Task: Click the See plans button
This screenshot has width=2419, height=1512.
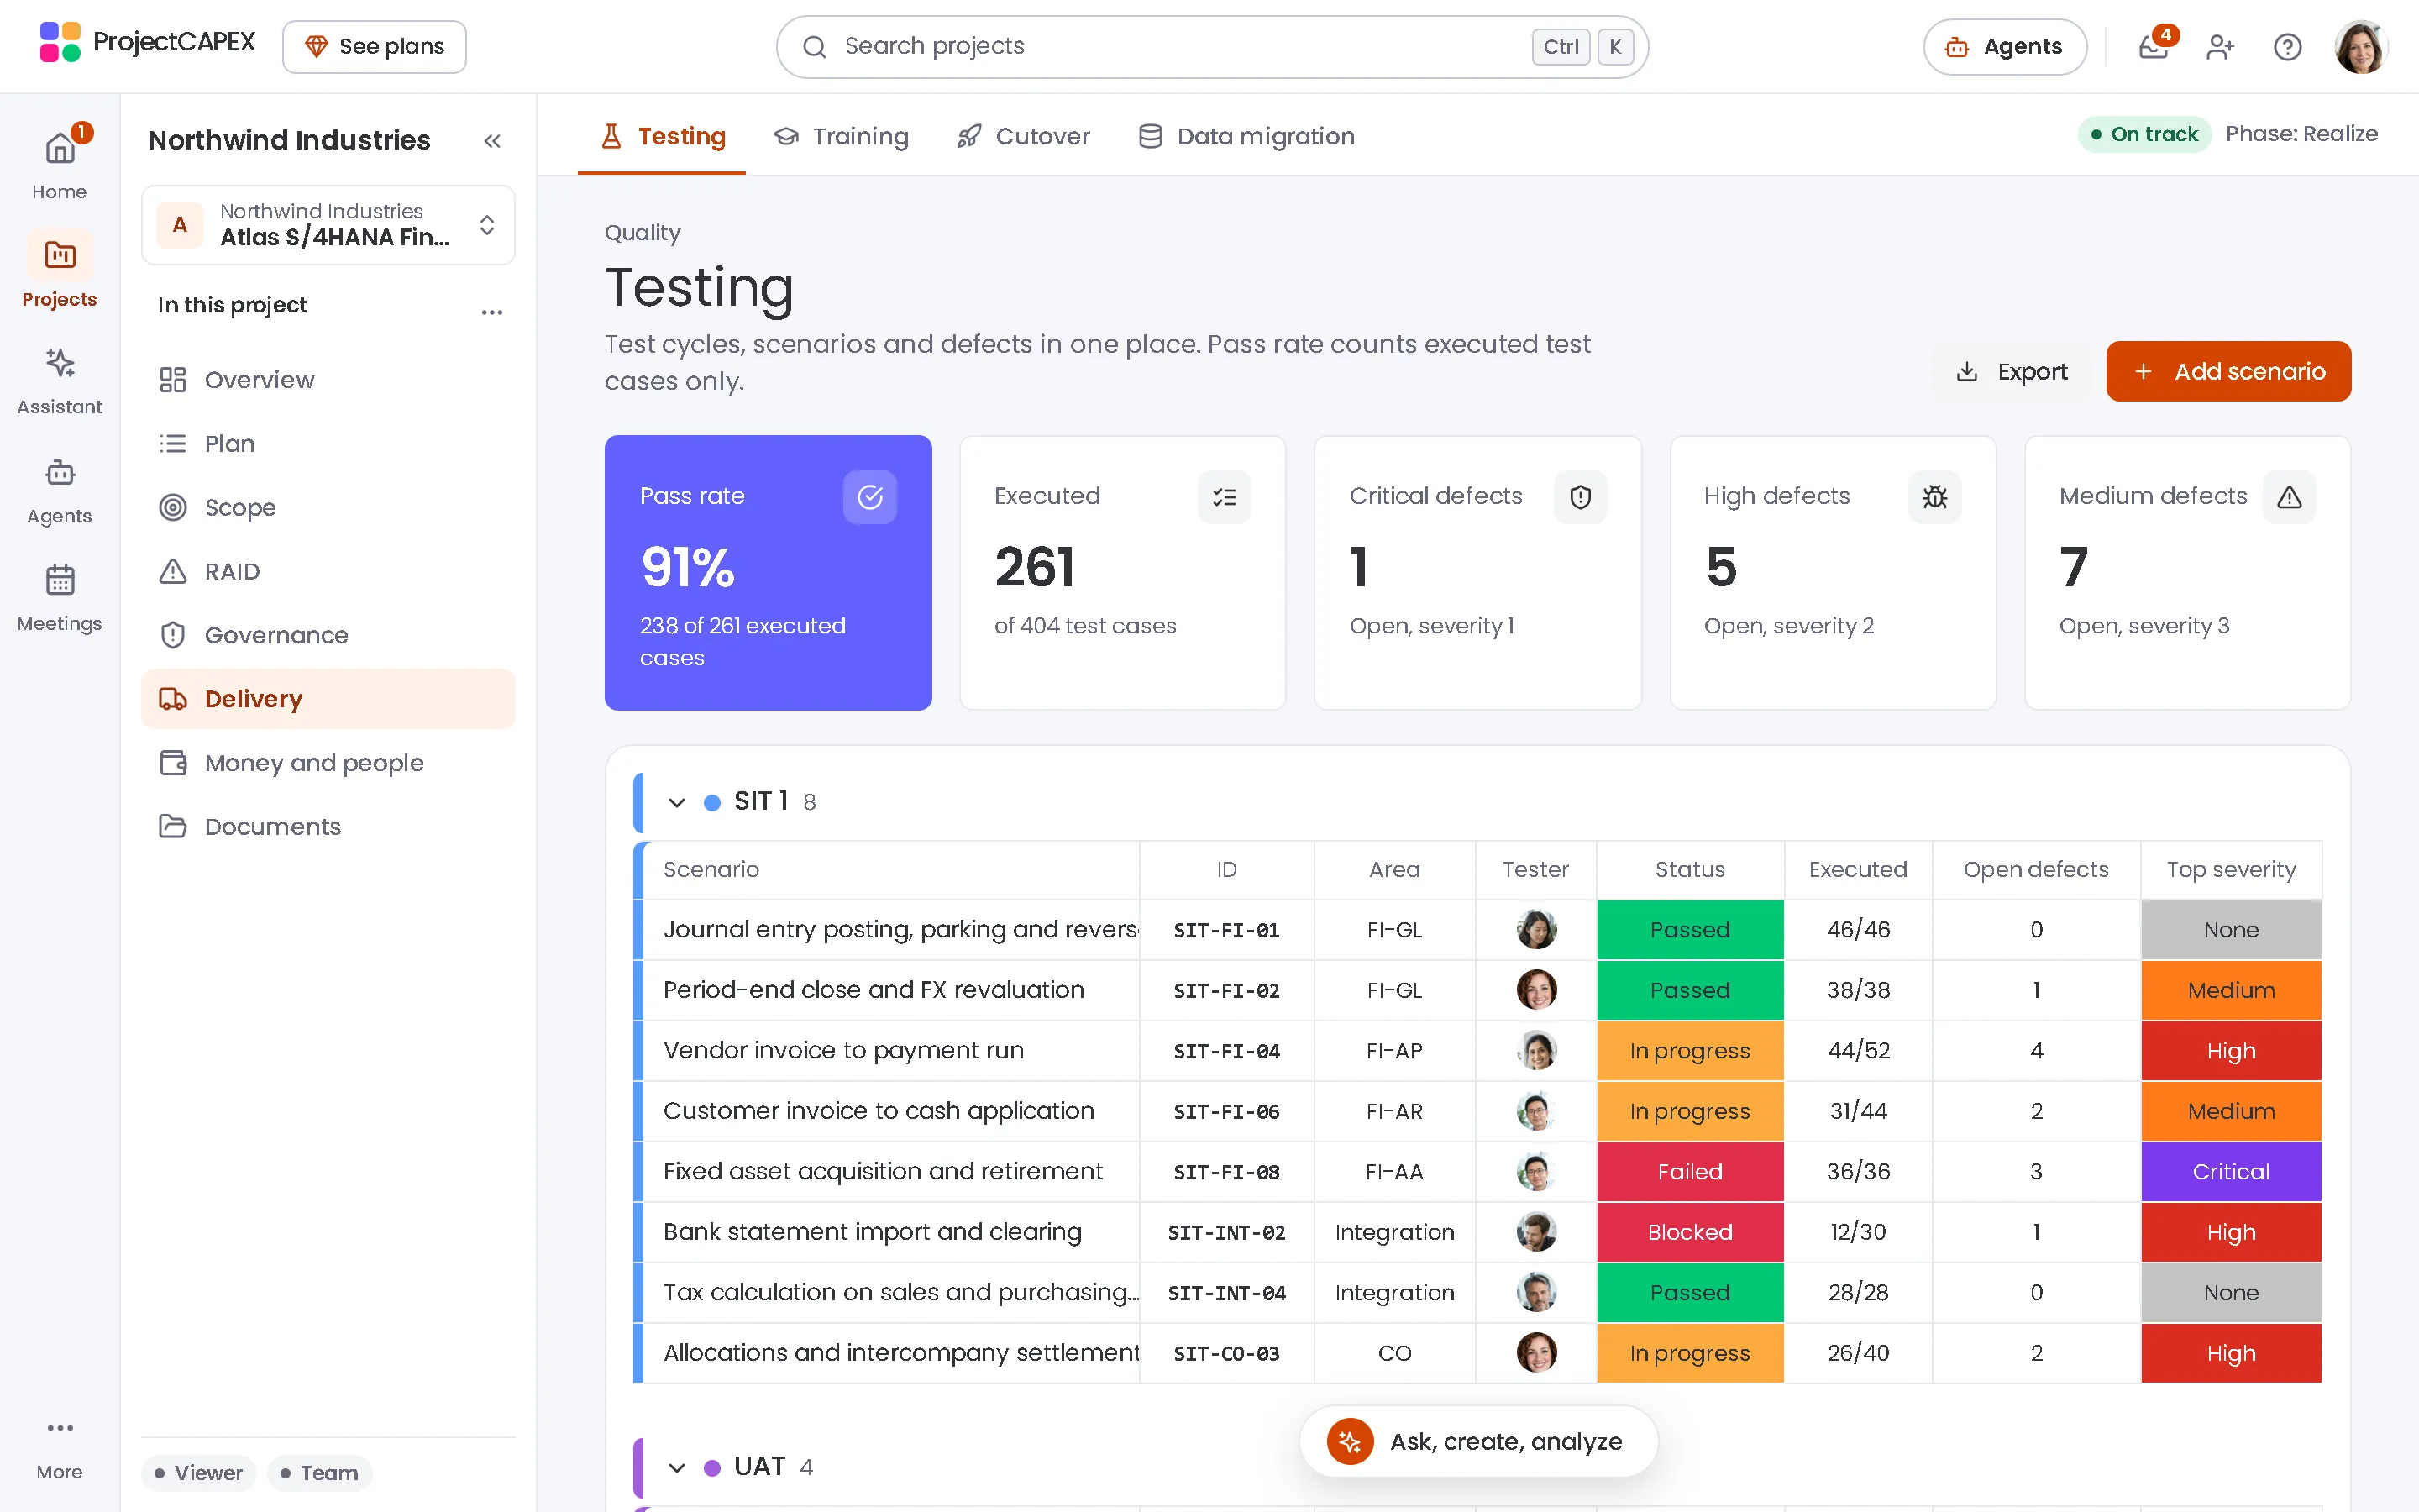Action: point(374,46)
